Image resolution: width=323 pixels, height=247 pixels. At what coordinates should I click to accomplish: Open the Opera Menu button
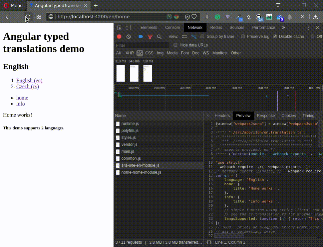pos(13,6)
